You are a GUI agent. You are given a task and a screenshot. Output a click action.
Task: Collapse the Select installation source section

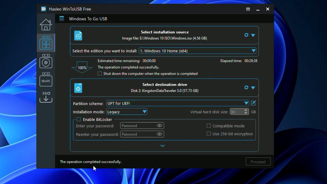[253, 35]
